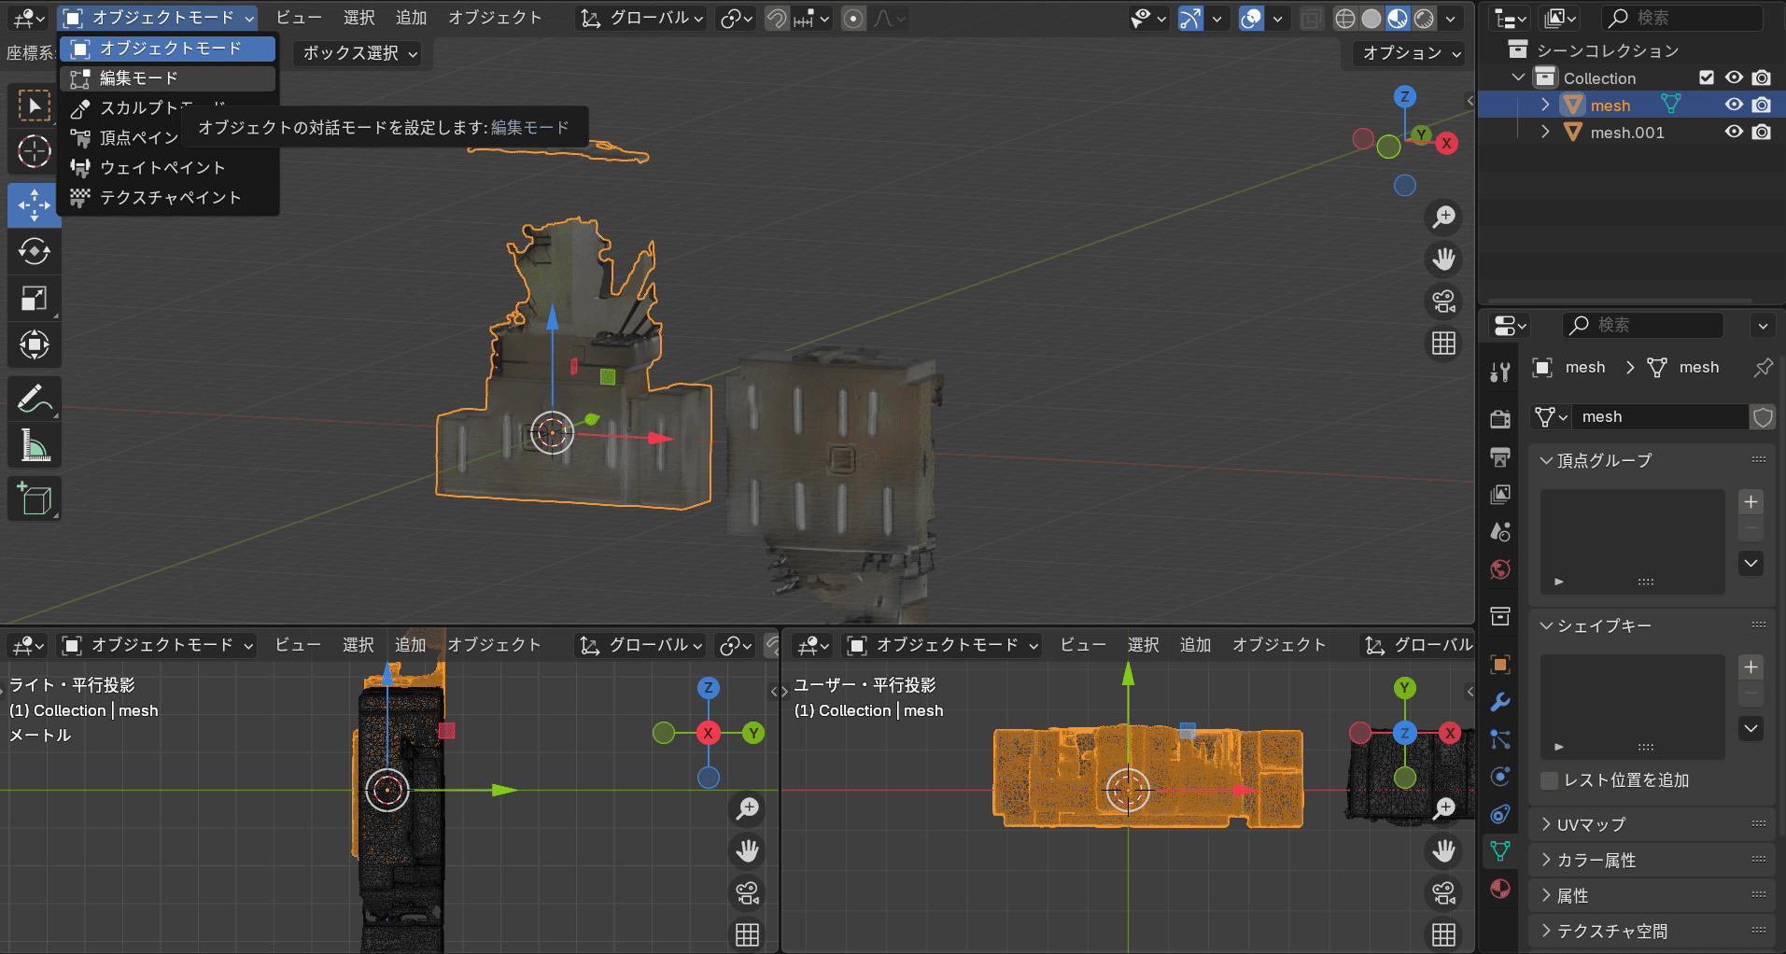Hide mesh.001 in viewport with eye icon

coord(1734,133)
